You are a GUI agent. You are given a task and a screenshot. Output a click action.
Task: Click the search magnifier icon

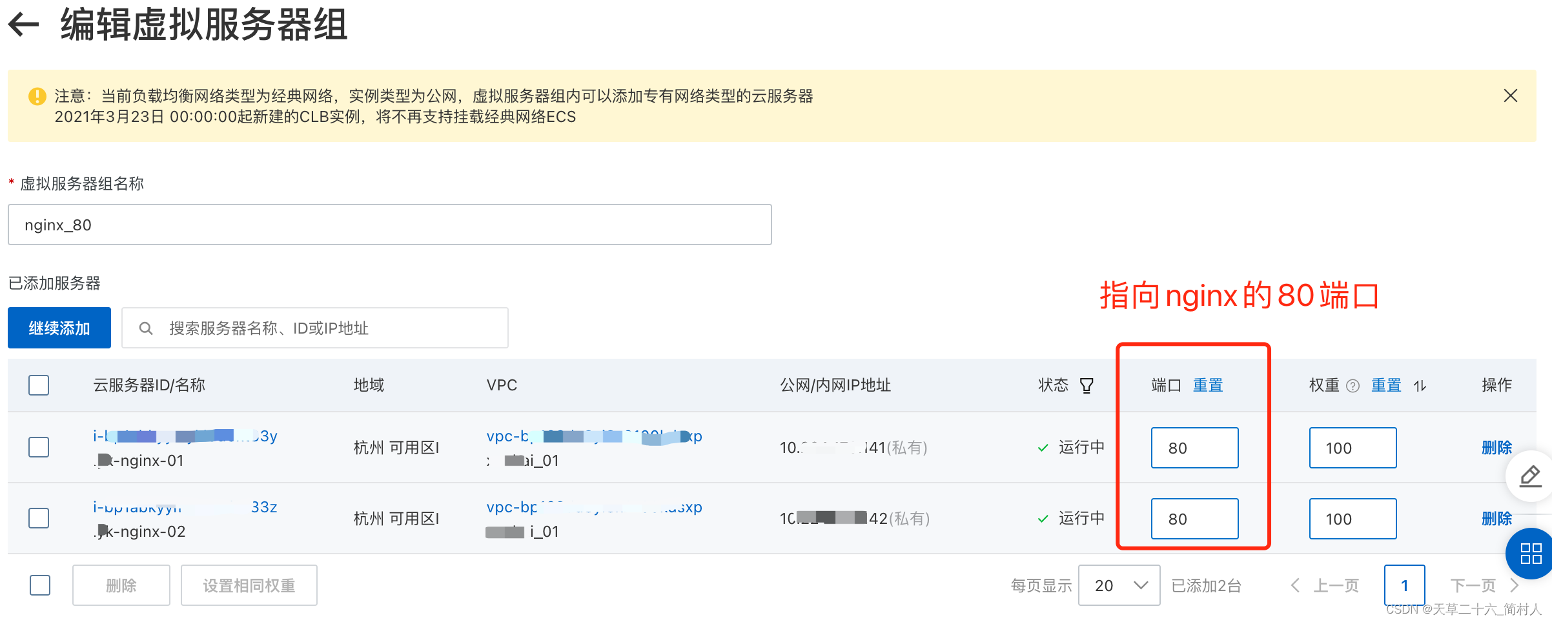point(146,328)
